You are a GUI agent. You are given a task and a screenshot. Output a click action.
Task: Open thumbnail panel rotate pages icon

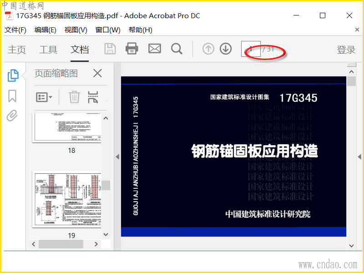93,97
